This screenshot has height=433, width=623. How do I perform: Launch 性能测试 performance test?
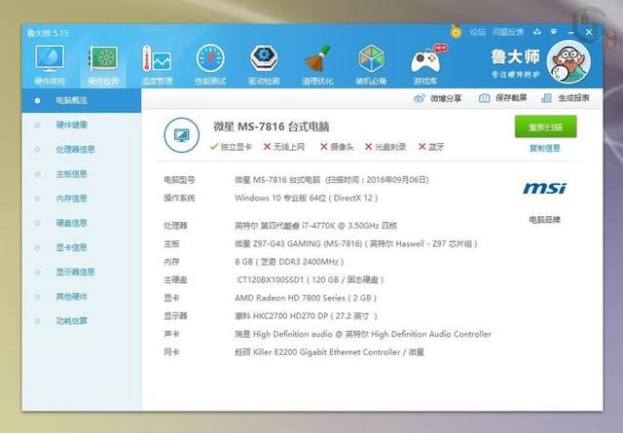pos(210,64)
